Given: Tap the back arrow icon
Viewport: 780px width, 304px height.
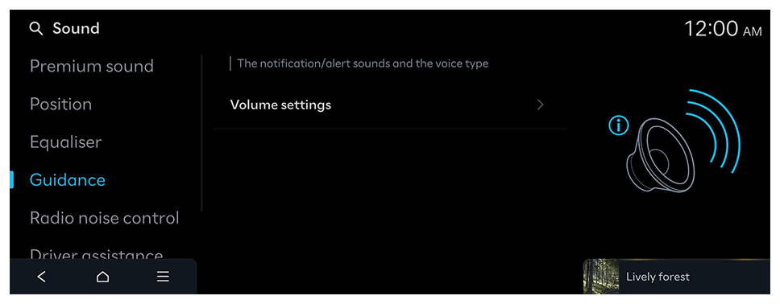Looking at the screenshot, I should 42,277.
